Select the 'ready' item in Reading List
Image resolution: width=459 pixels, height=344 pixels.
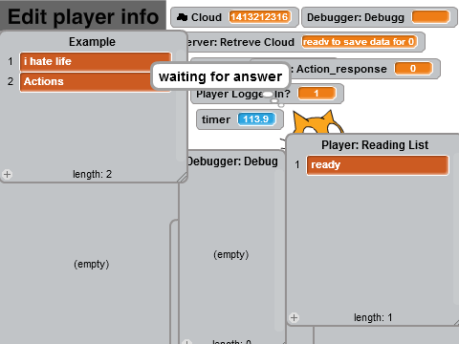coord(378,165)
